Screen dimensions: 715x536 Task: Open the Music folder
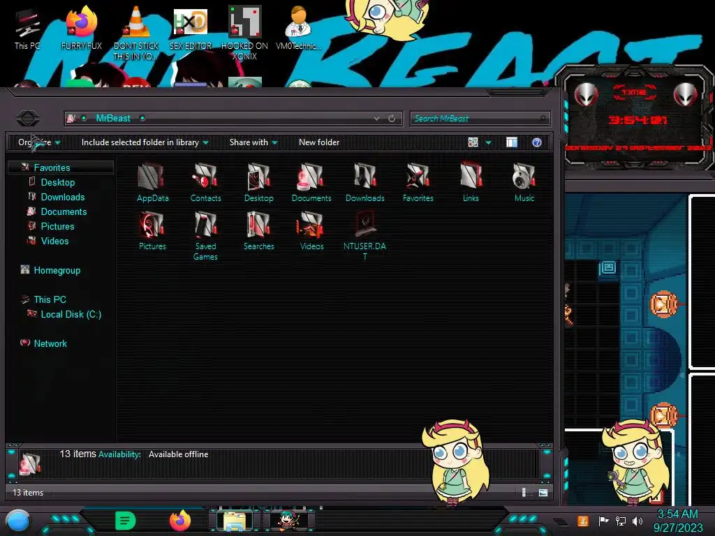(x=524, y=182)
